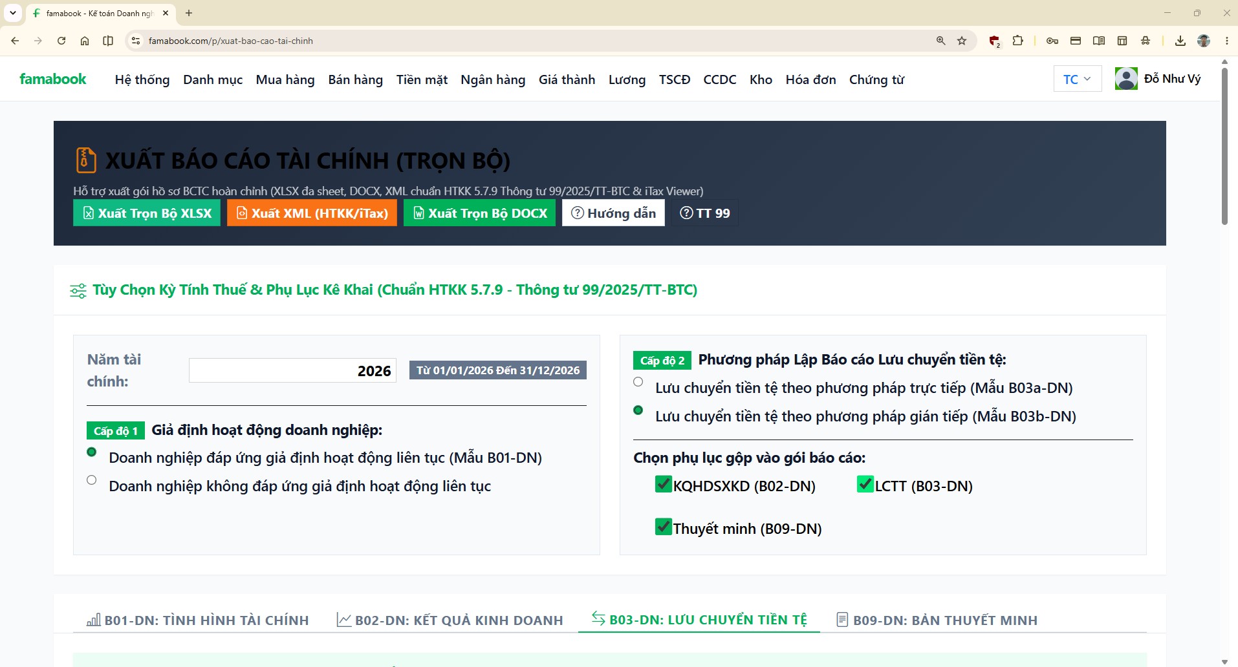The width and height of the screenshot is (1238, 667).
Task: Click Xuất XML (HTKK/iTax) button
Action: coord(312,213)
